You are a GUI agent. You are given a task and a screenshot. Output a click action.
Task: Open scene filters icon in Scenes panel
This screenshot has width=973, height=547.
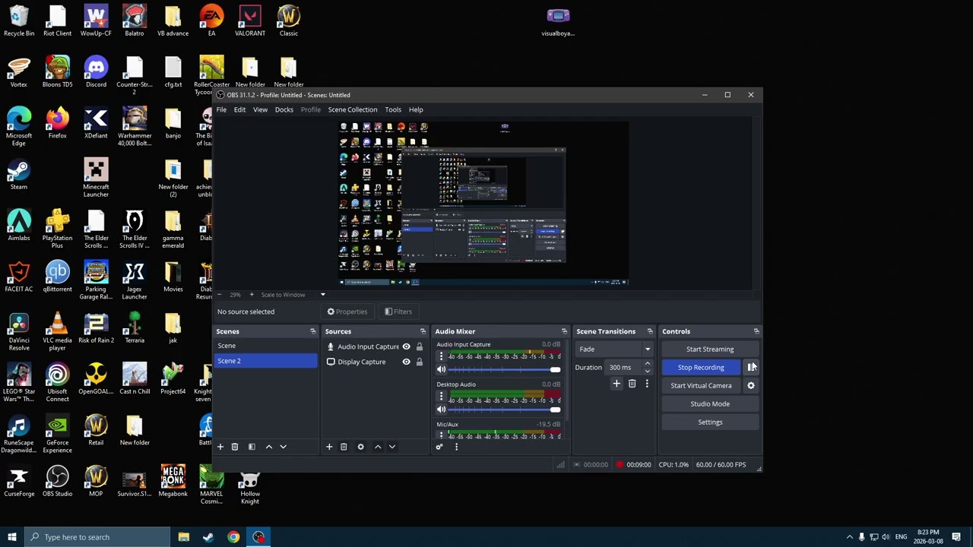click(252, 447)
